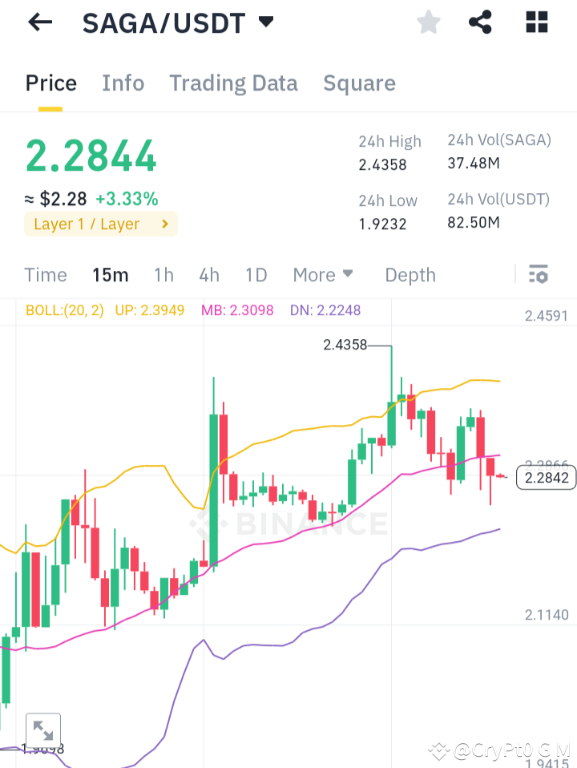Image resolution: width=577 pixels, height=768 pixels.
Task: Switch to the Trading Data tab
Action: 233,83
